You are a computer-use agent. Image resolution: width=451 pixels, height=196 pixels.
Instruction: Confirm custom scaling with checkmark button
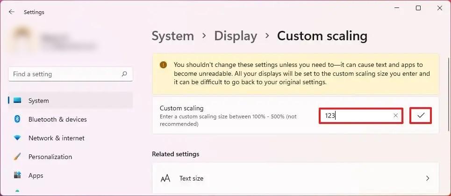(421, 116)
